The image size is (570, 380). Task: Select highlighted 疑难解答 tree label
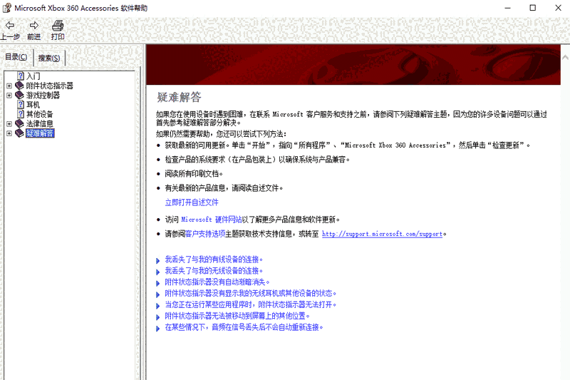[x=40, y=133]
